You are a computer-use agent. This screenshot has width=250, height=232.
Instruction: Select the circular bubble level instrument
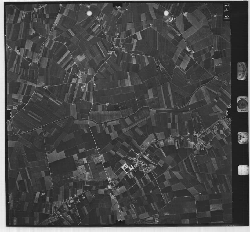click(243, 104)
